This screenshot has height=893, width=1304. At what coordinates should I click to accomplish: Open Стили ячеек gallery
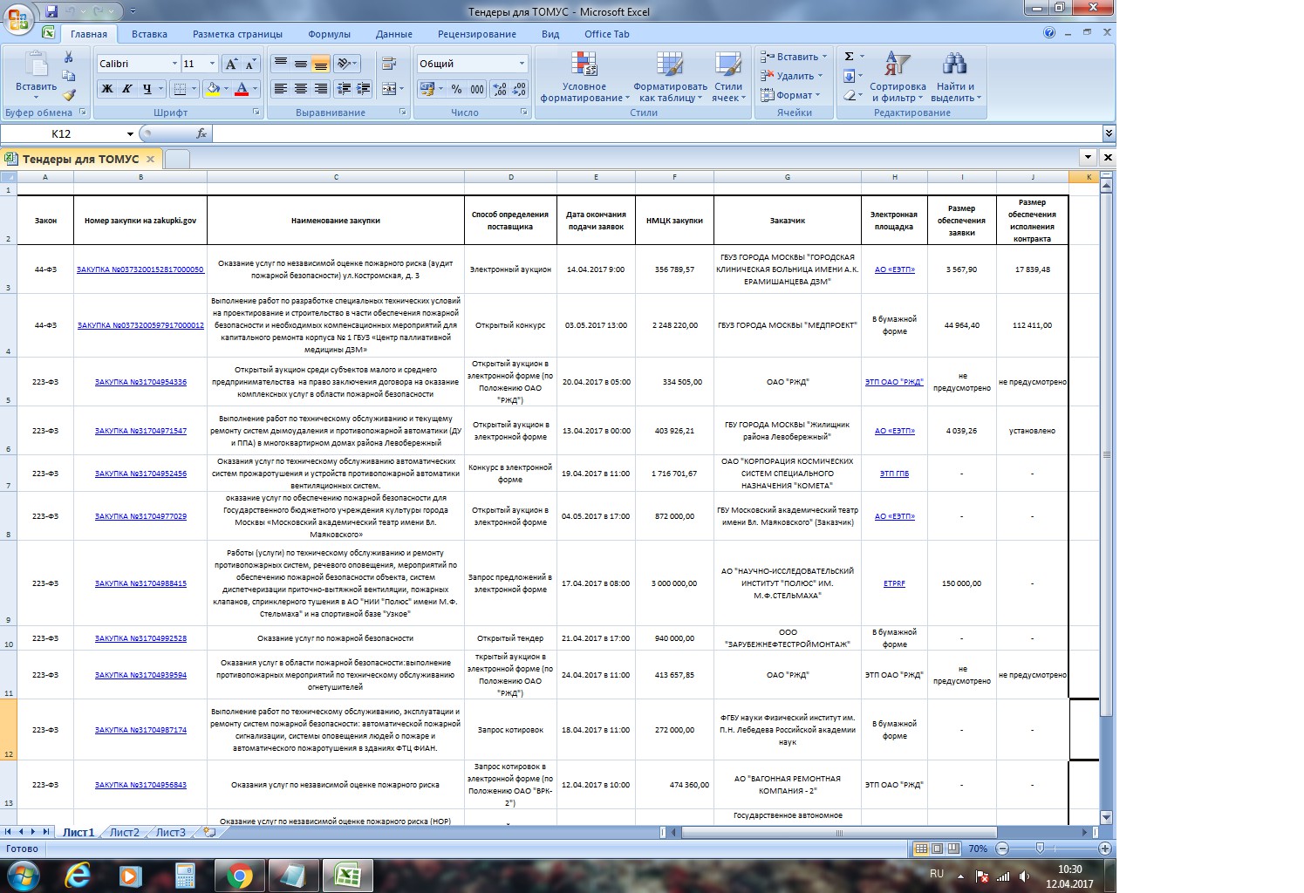tap(728, 78)
